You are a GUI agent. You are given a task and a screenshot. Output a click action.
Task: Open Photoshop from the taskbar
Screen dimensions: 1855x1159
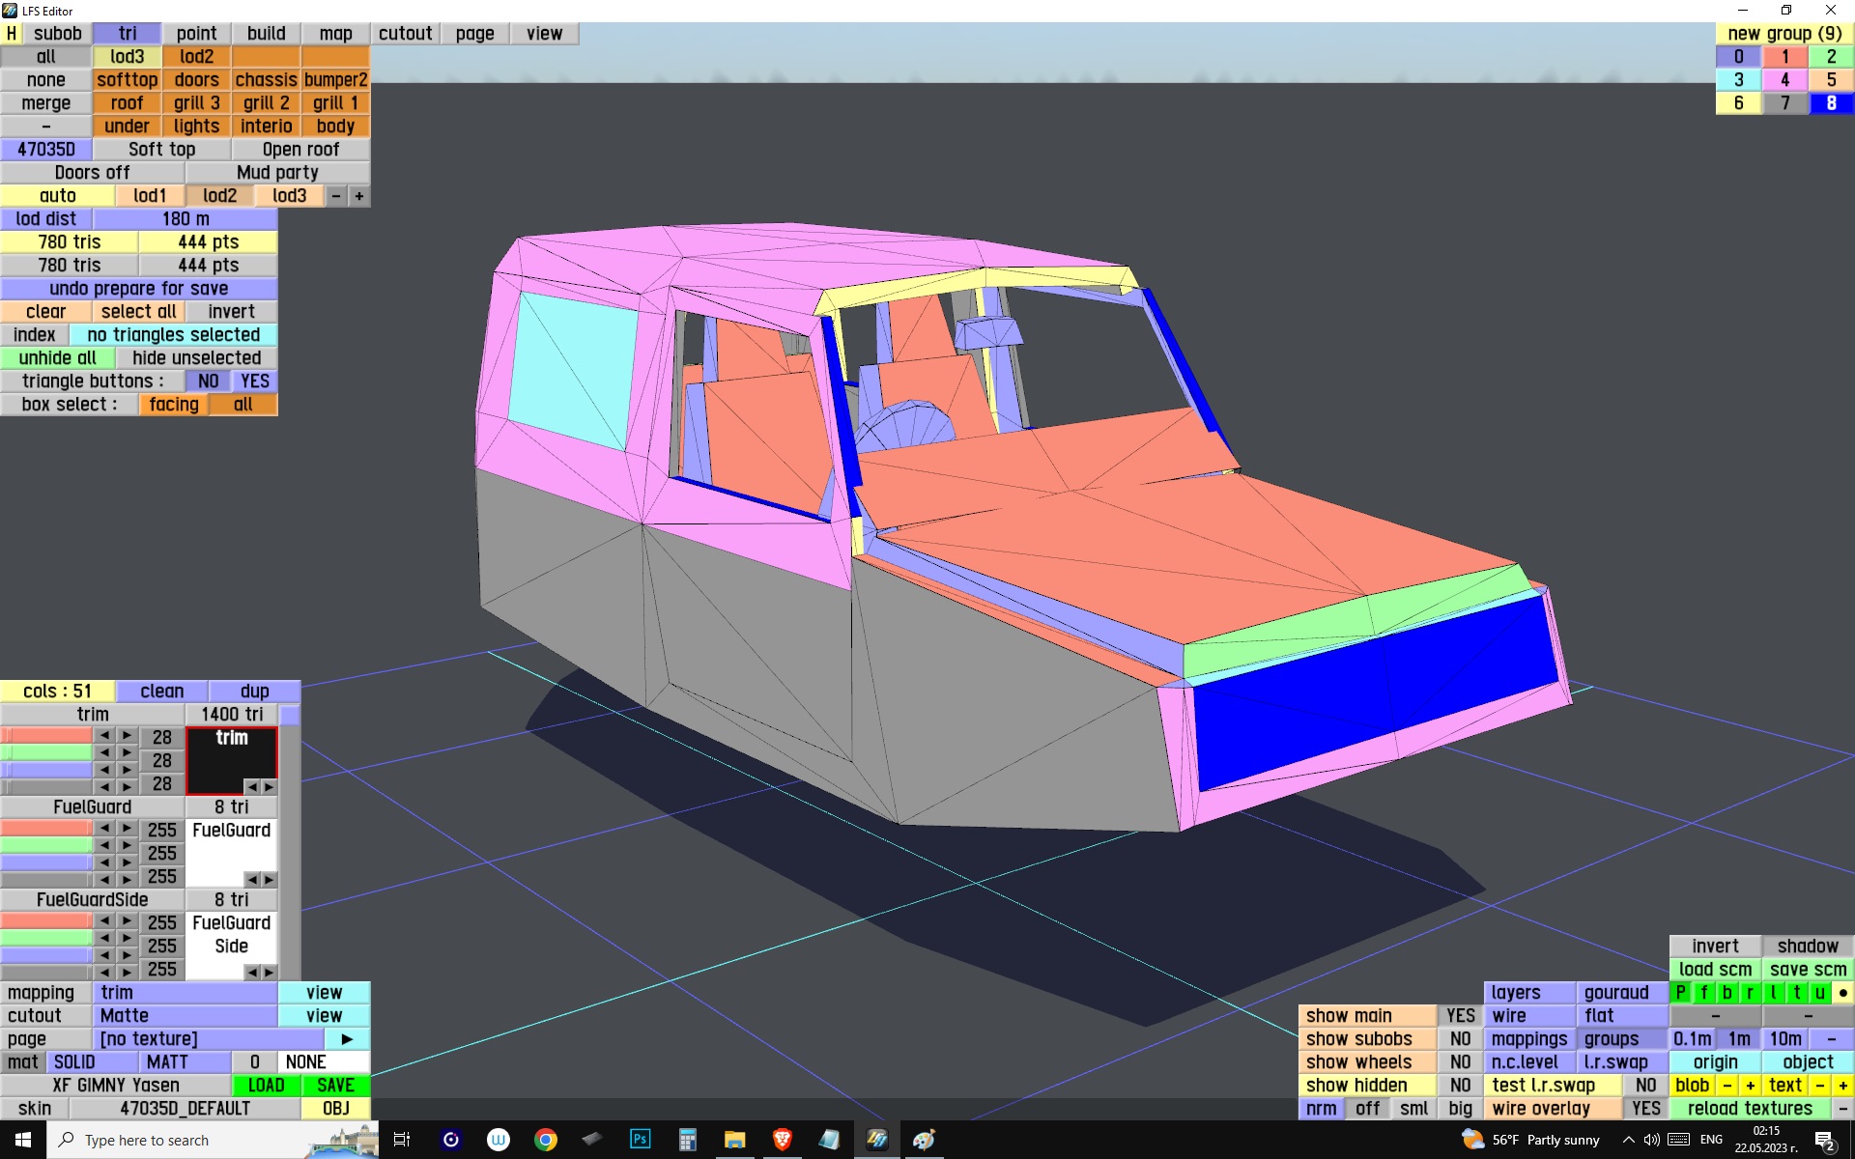coord(640,1140)
